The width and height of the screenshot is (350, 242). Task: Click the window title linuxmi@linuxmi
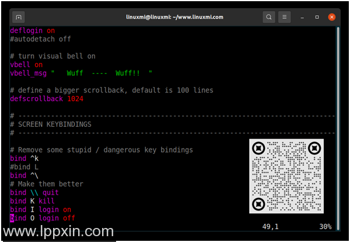coord(174,17)
